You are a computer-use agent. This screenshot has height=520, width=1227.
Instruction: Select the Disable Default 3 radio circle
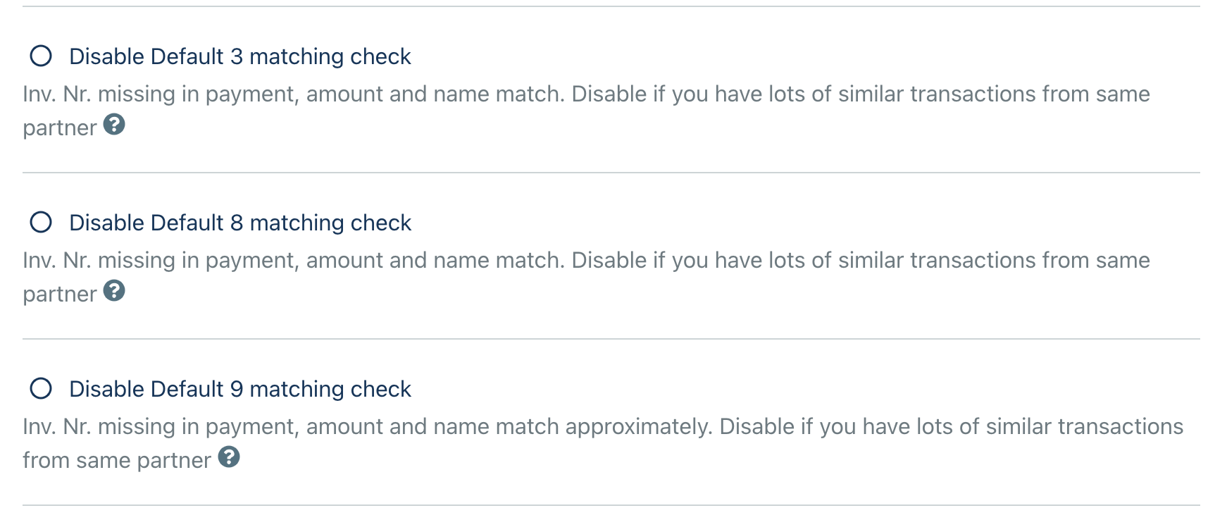(41, 56)
